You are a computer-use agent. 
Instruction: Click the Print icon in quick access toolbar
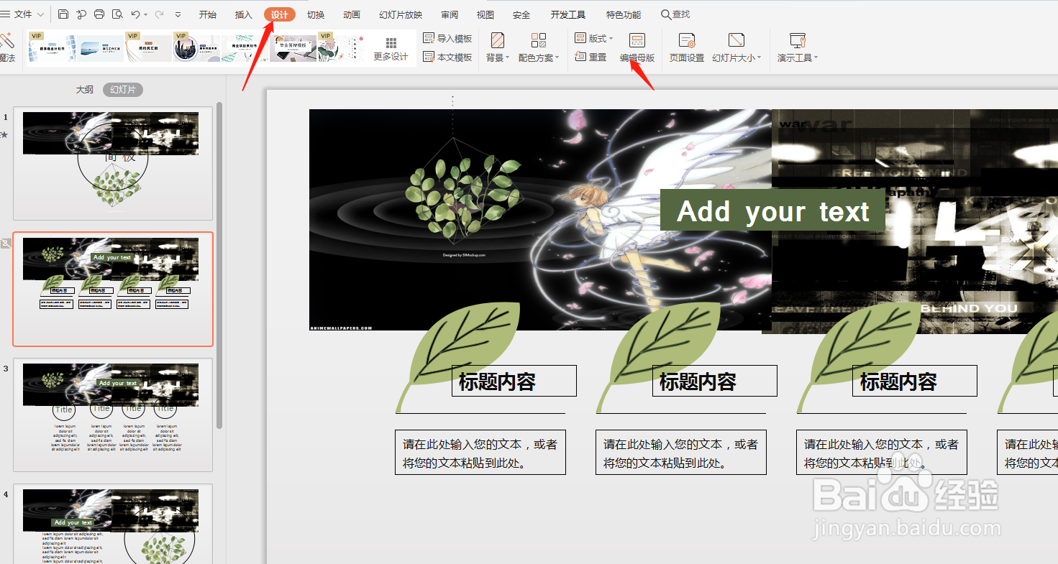99,14
